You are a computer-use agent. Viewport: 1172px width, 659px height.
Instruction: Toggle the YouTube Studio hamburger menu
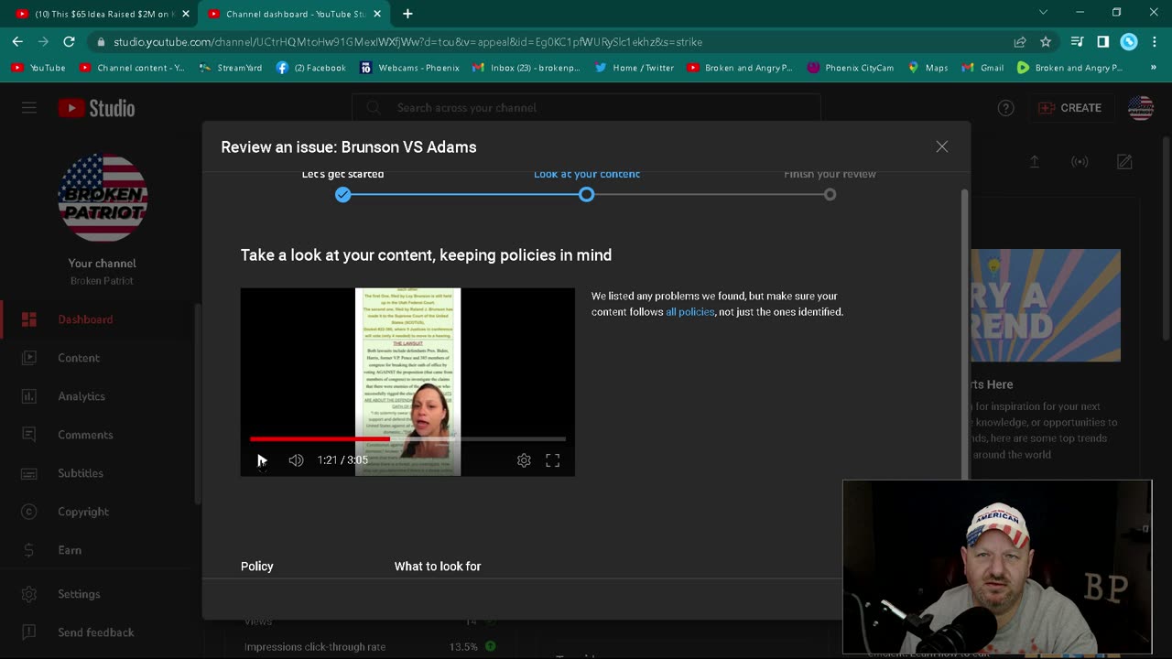[29, 108]
